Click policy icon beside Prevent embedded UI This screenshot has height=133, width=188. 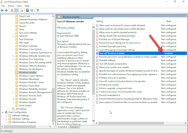point(97,95)
